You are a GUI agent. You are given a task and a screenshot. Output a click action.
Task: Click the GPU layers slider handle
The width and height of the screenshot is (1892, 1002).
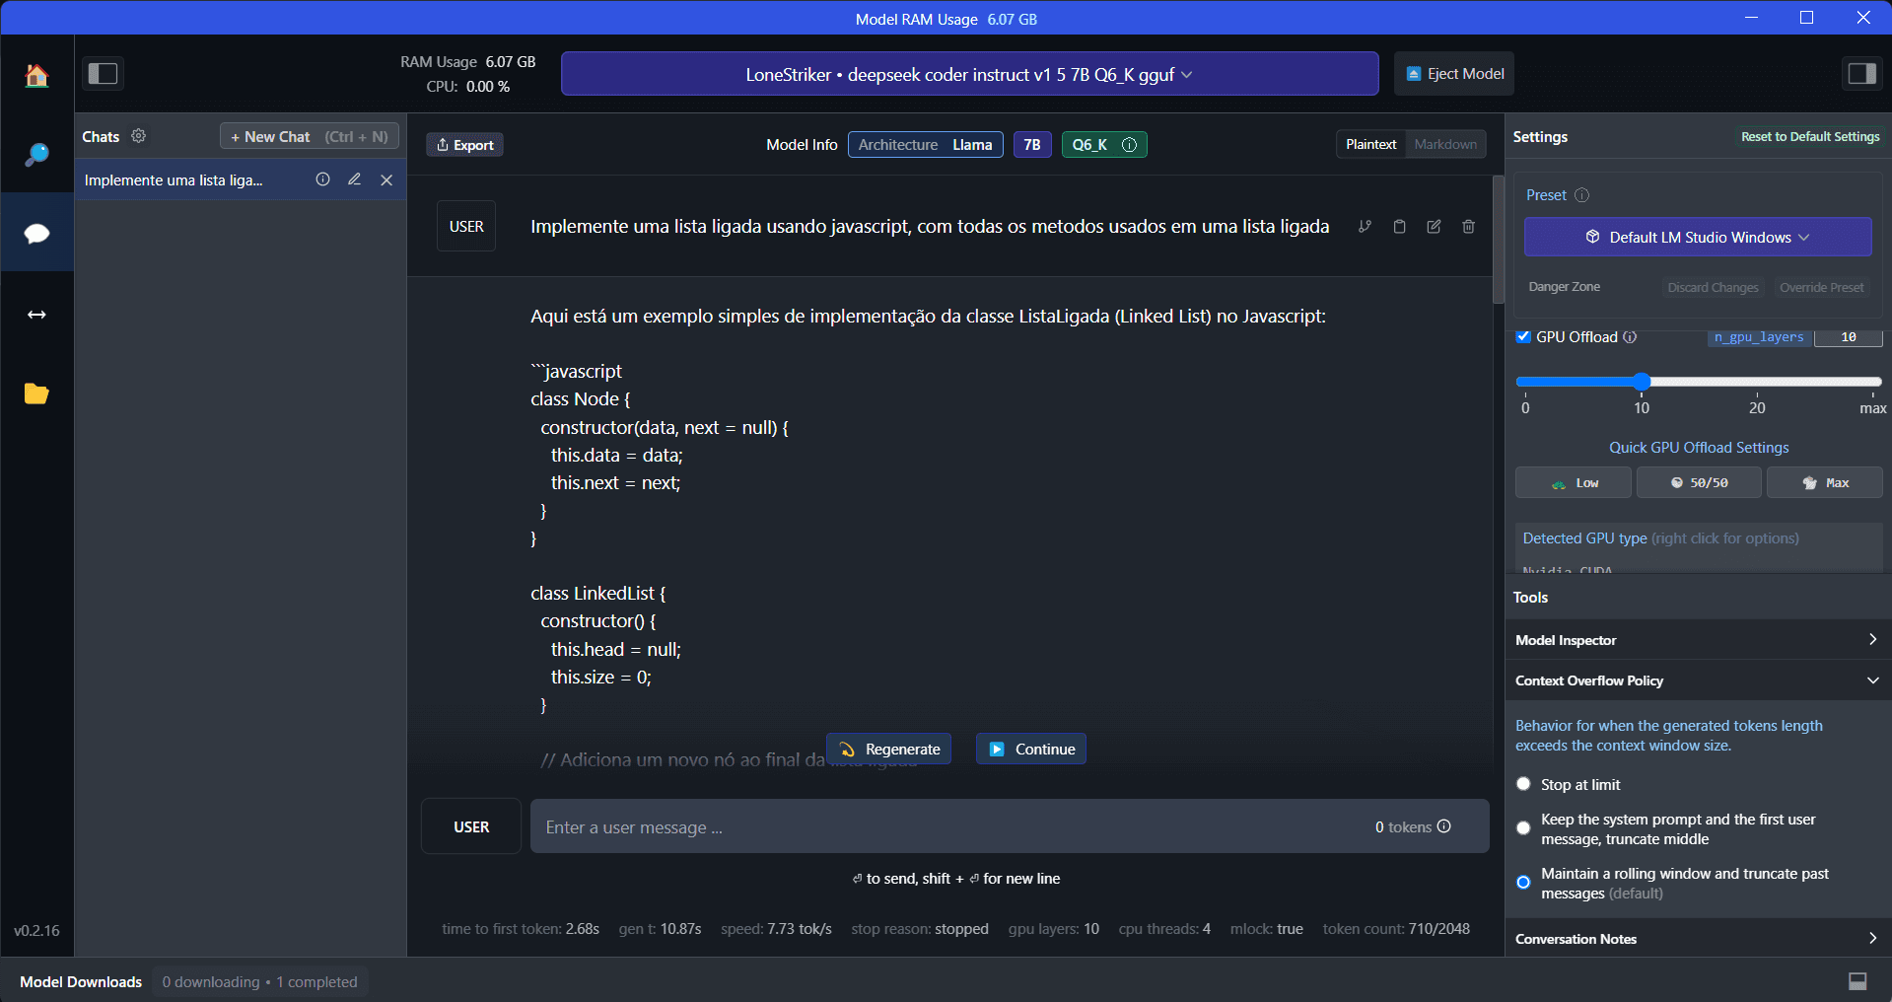point(1642,382)
